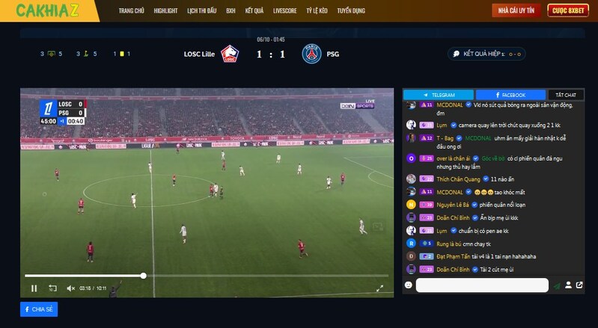Toggle the KẾT QUẢ HIỆP 1 result pill
The width and height of the screenshot is (598, 328).
click(486, 54)
